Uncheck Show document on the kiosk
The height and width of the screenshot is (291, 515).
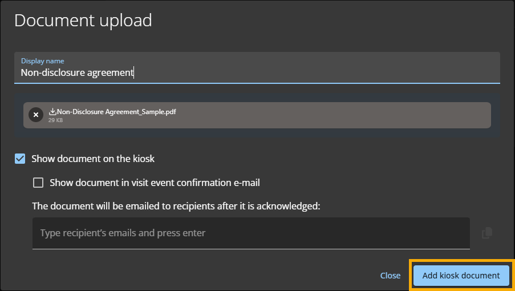click(20, 159)
